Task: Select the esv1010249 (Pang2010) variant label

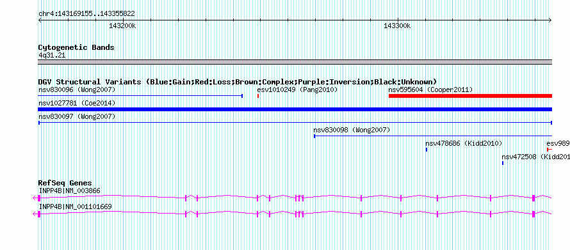Action: click(x=297, y=90)
